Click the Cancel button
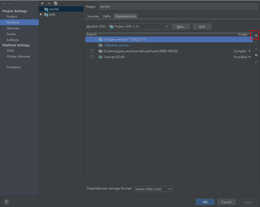The image size is (260, 207). point(227,202)
